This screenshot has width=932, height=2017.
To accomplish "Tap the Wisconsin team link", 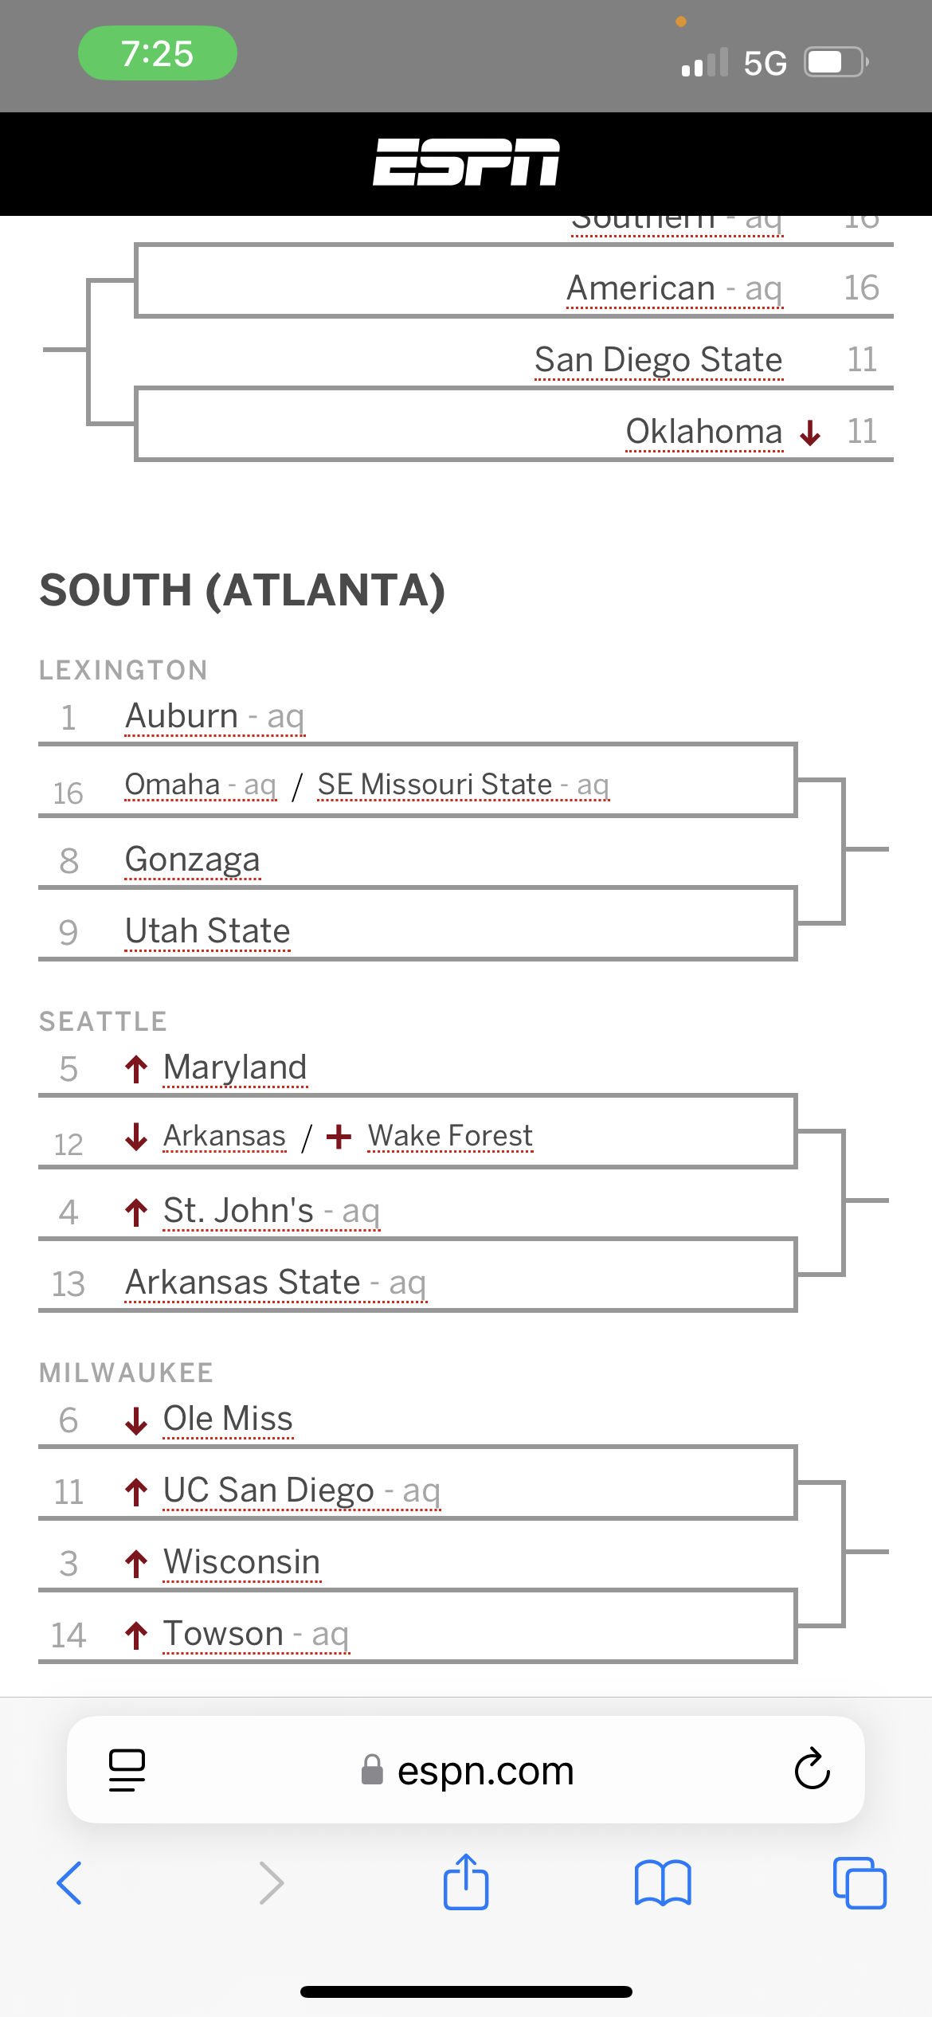I will click(x=241, y=1562).
